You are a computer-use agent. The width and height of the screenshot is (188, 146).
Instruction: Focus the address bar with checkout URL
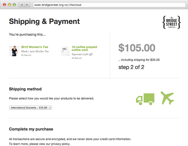pos(109,5)
